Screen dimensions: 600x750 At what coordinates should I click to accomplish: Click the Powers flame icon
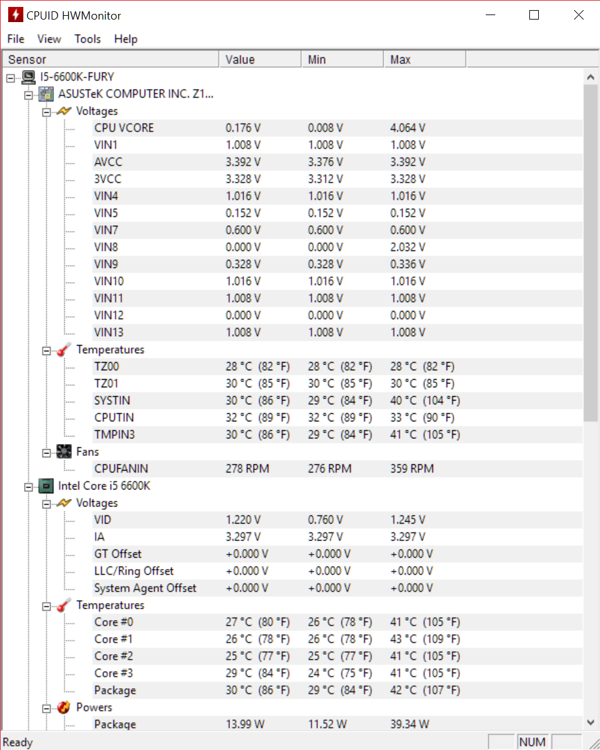tap(64, 708)
